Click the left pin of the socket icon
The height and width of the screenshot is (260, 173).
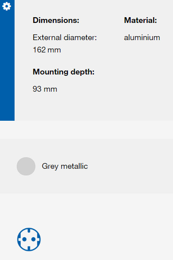(x=24, y=239)
